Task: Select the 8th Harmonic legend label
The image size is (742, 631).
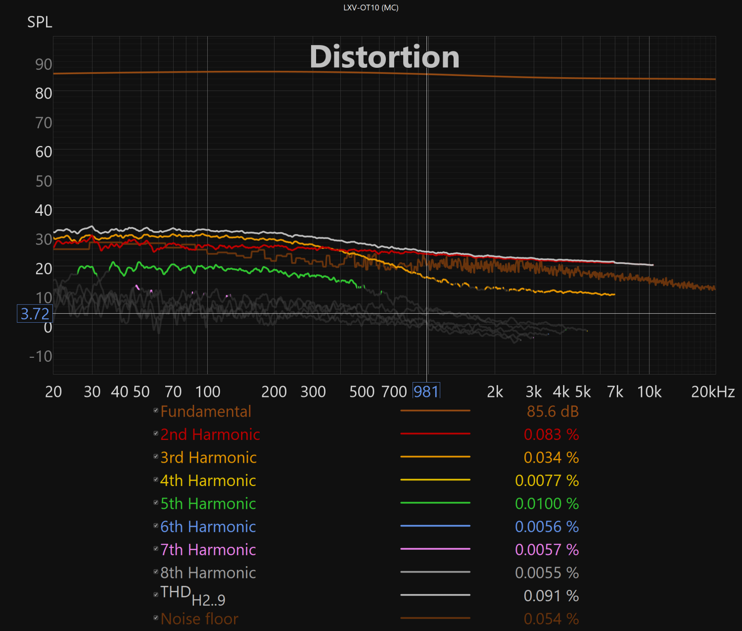Action: pyautogui.click(x=208, y=573)
